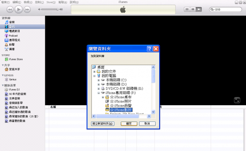Click folder tree scroll left arrow
The image size is (246, 151).
tap(94, 116)
